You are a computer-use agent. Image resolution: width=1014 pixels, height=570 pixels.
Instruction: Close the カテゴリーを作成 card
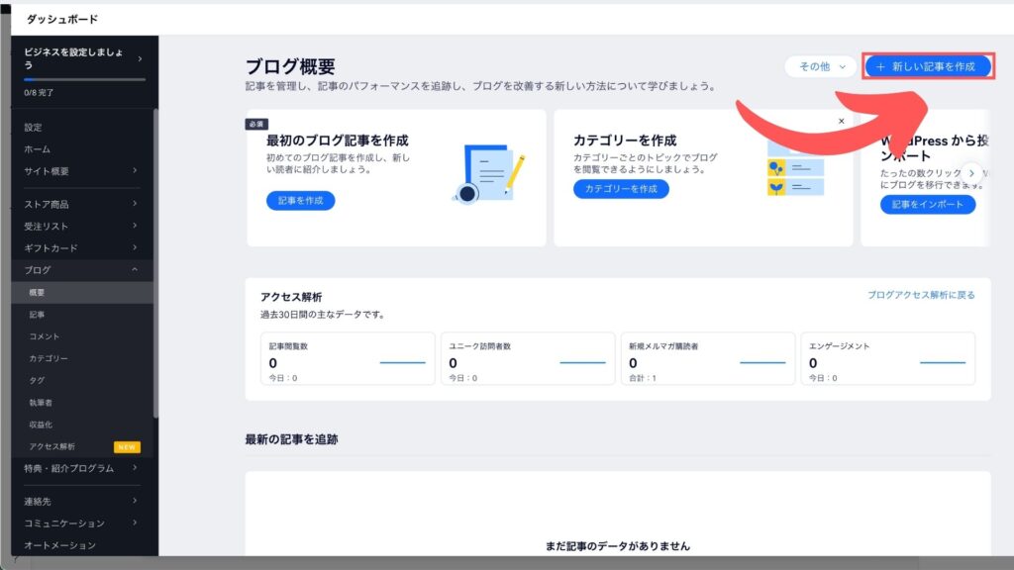tap(842, 121)
